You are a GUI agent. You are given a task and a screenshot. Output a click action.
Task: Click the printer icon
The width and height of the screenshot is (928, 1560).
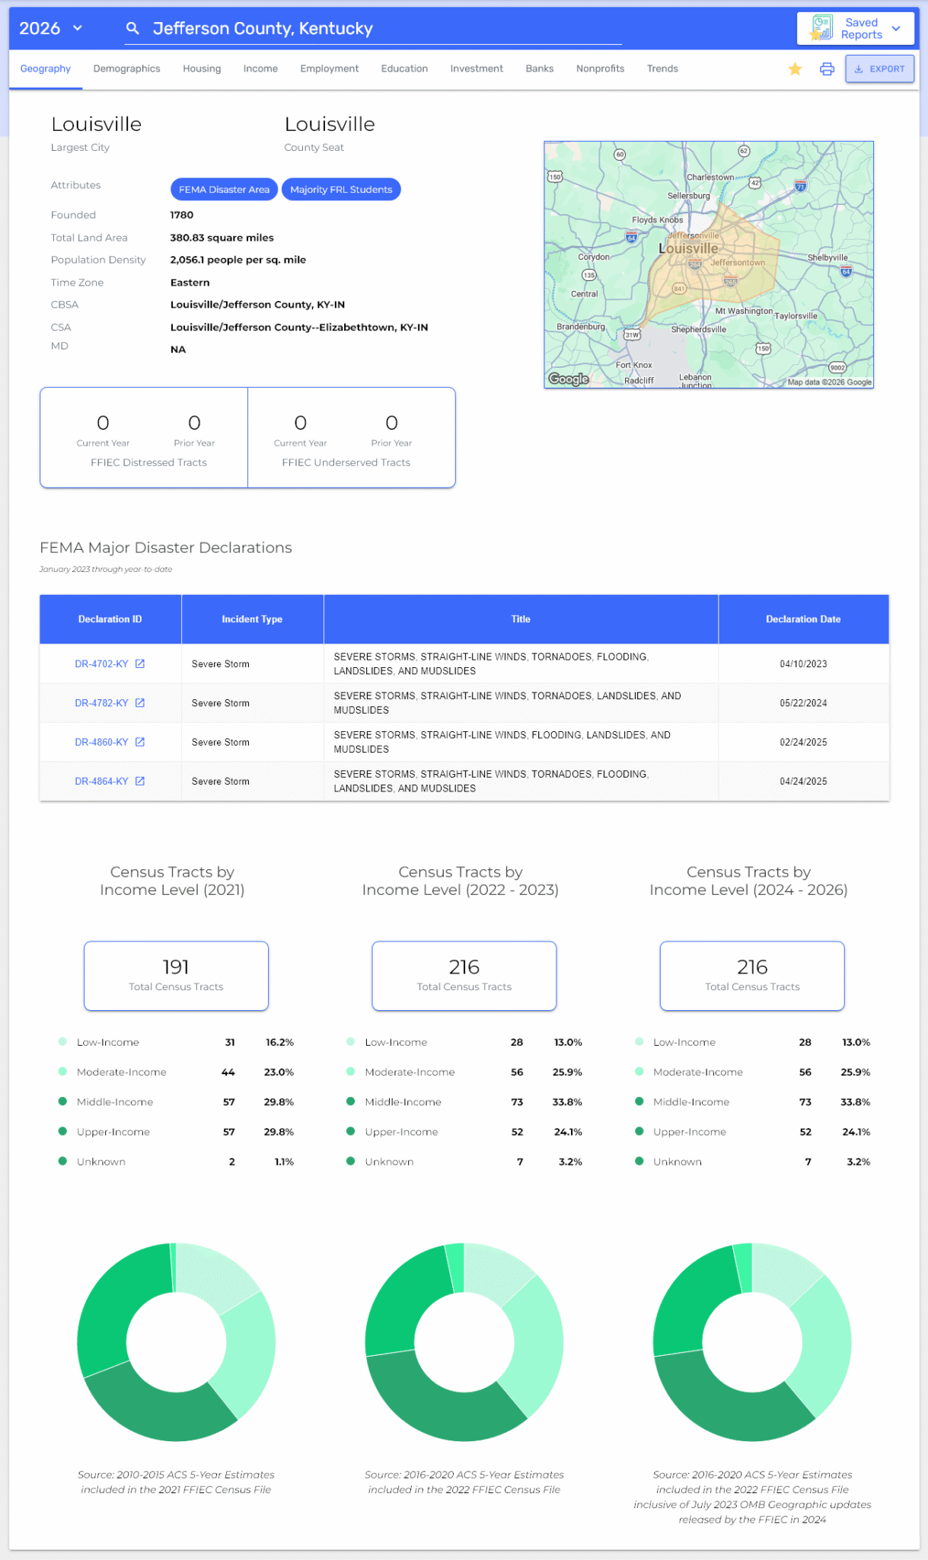click(827, 69)
